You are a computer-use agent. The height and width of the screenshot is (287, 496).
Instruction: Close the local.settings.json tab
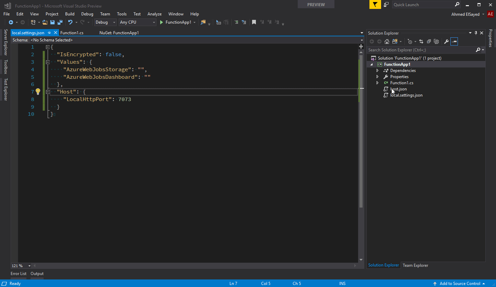pos(56,33)
